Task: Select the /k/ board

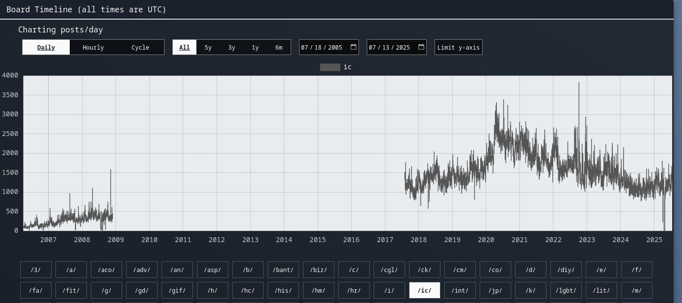Action: point(531,290)
